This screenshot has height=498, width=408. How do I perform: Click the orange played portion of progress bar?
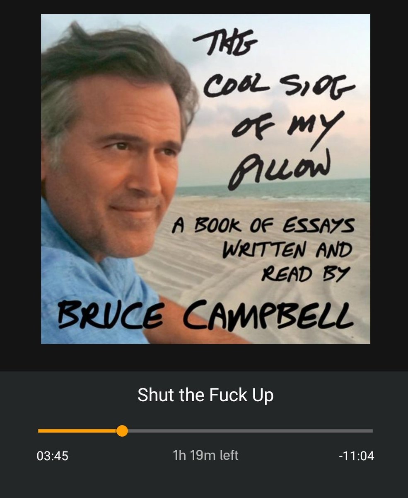(77, 431)
